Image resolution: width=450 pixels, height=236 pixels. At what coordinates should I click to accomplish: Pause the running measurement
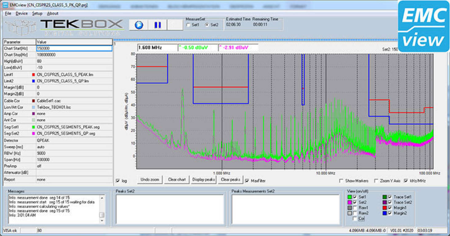pyautogui.click(x=158, y=25)
